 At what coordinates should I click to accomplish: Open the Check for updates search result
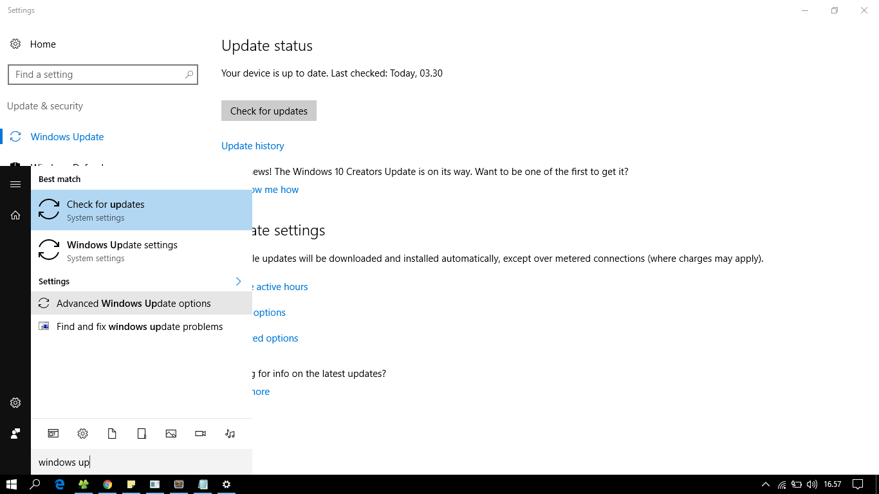tap(142, 210)
